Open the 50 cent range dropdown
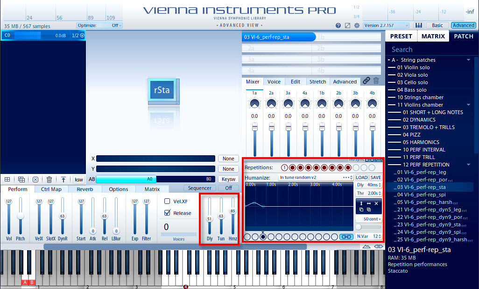Viewport: 479px width, 289px height. click(x=369, y=219)
